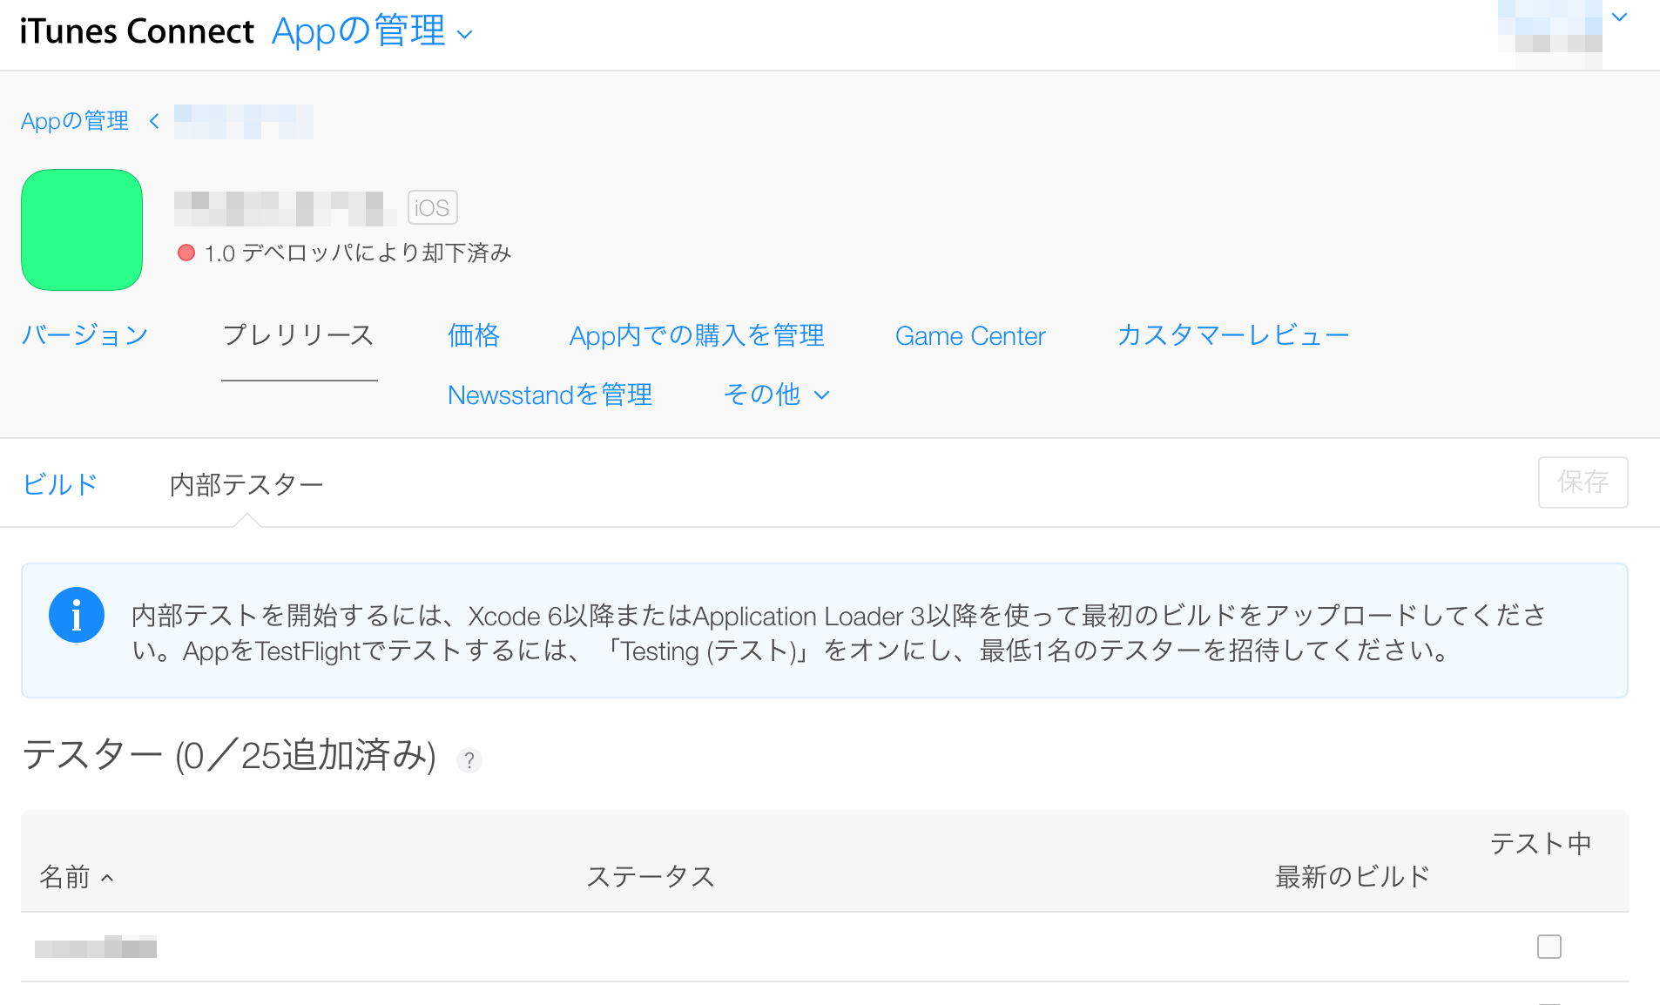Click the テスター (0／25追加済み) heading
This screenshot has width=1660, height=1005.
click(x=229, y=755)
